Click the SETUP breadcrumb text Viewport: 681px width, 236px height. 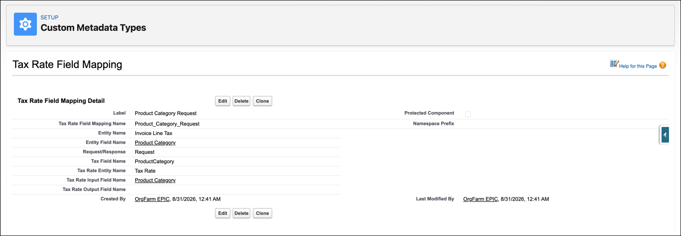point(49,17)
